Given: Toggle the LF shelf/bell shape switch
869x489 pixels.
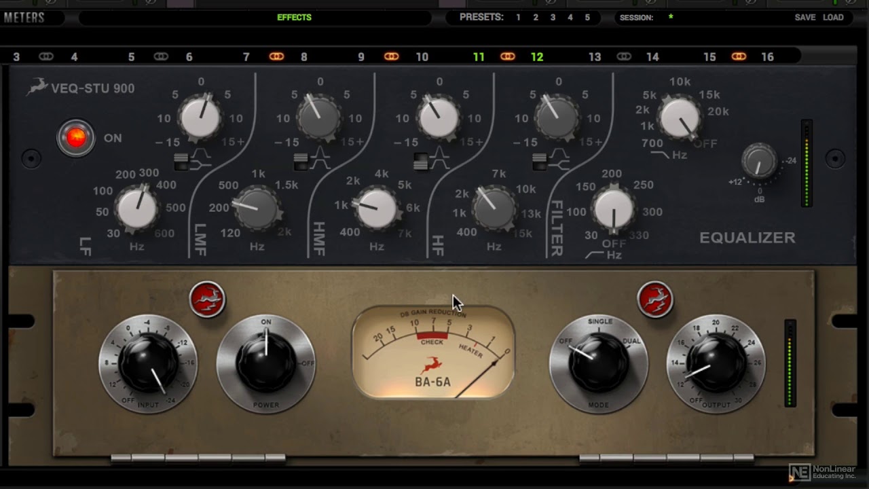Looking at the screenshot, I should click(x=182, y=162).
